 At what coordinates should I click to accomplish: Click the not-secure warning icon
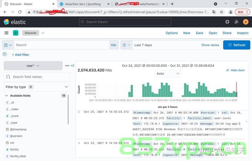(x=29, y=12)
